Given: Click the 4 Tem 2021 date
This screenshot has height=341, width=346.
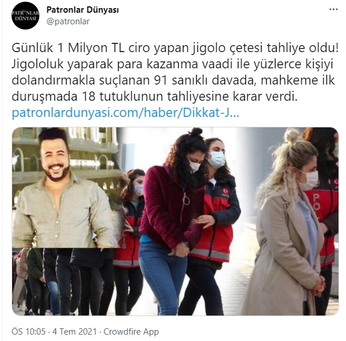Looking at the screenshot, I should pyautogui.click(x=75, y=332).
